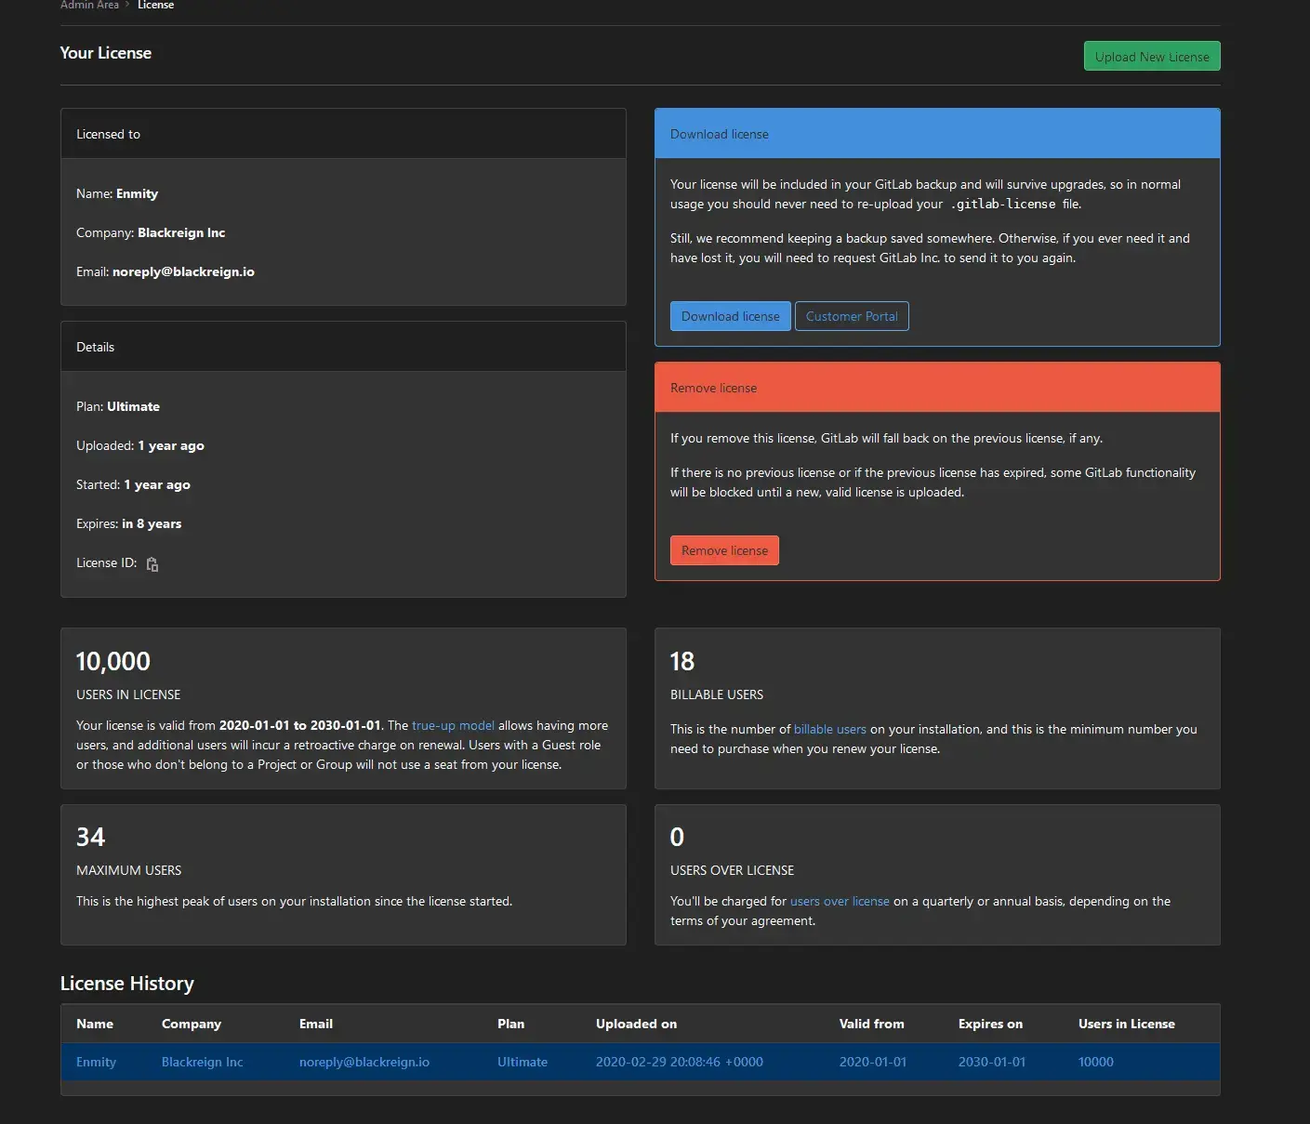Click the blue Download license panel header
Image resolution: width=1310 pixels, height=1124 pixels.
(x=937, y=134)
